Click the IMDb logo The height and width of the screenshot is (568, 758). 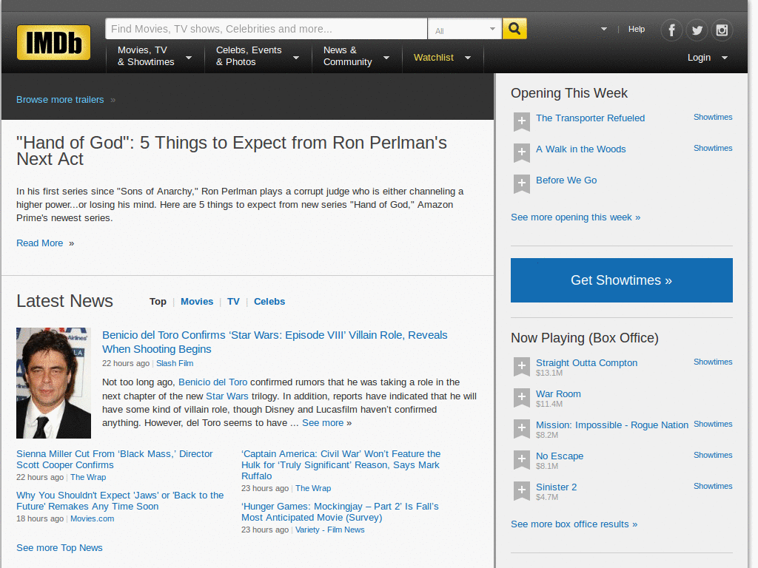click(x=53, y=42)
